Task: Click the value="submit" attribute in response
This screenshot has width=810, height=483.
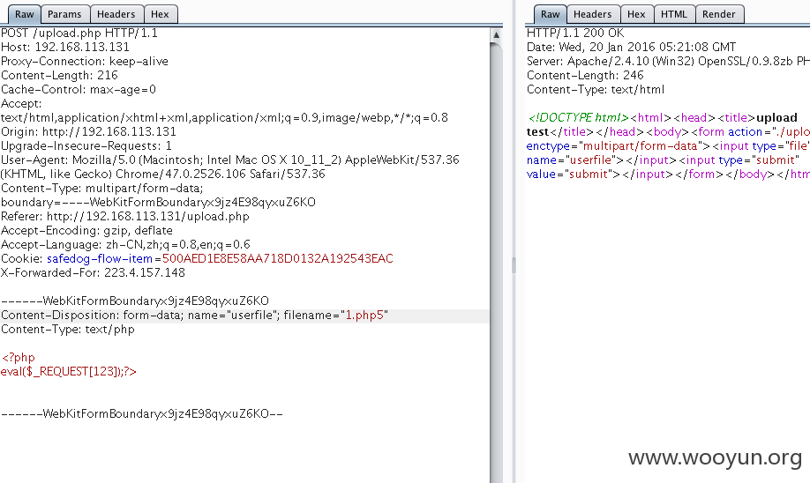Action: tap(570, 174)
